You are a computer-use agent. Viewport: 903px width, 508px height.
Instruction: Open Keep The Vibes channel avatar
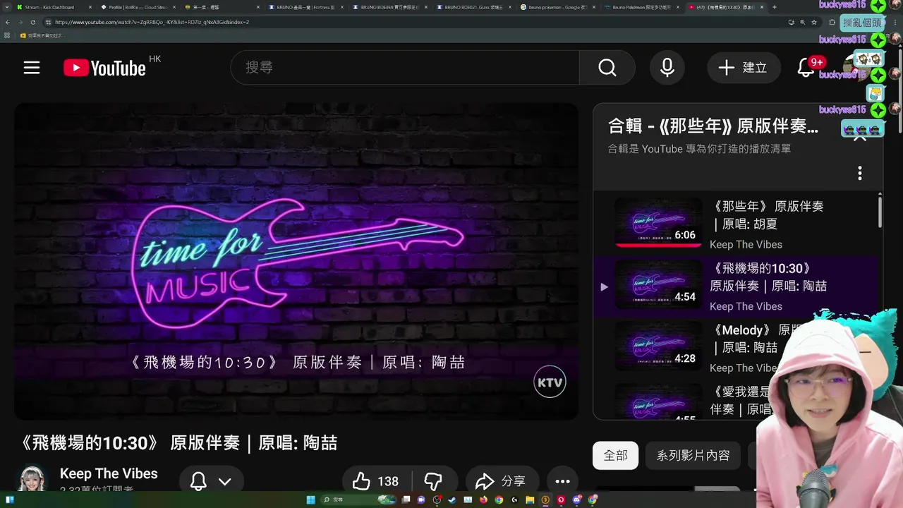tap(32, 480)
